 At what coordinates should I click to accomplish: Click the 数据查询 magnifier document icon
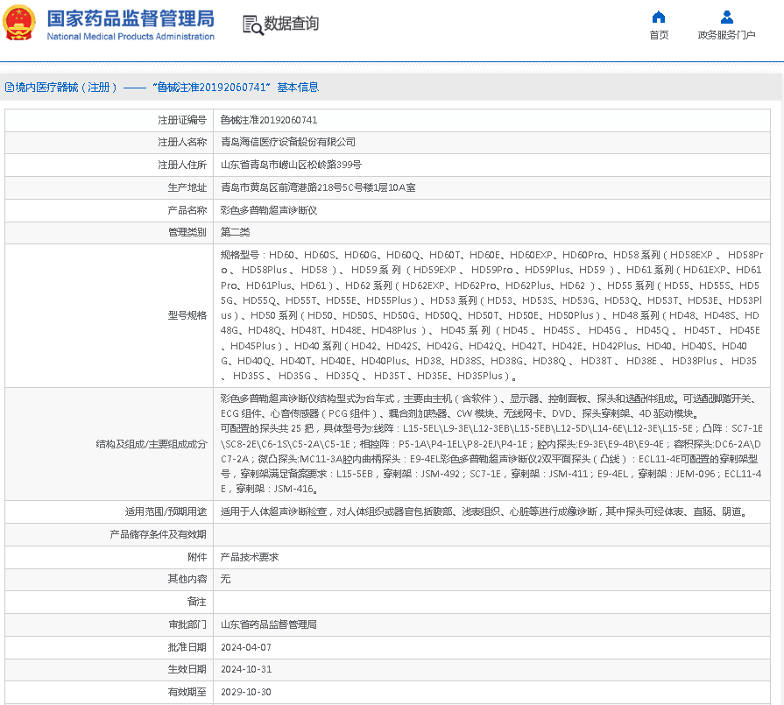(252, 25)
